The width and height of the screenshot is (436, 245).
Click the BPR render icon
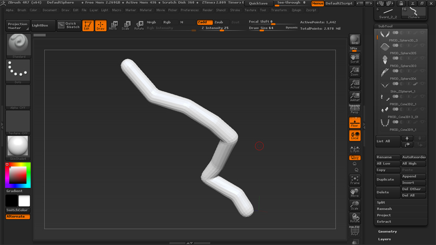click(354, 40)
